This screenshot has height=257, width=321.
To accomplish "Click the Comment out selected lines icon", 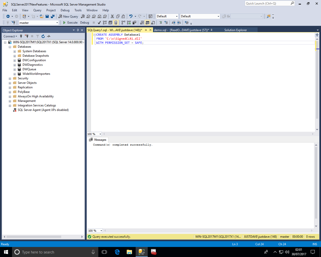I will pos(160,23).
